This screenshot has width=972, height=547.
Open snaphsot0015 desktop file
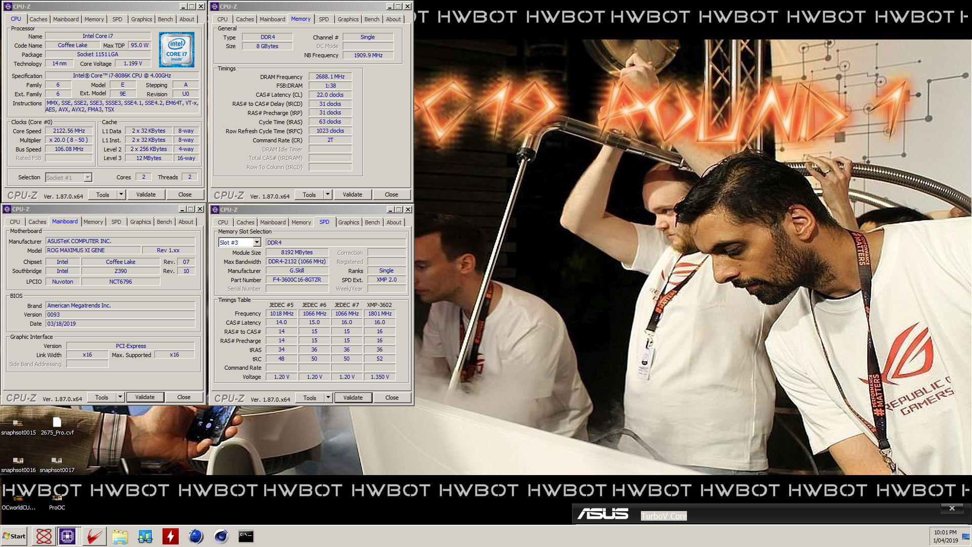[x=18, y=426]
